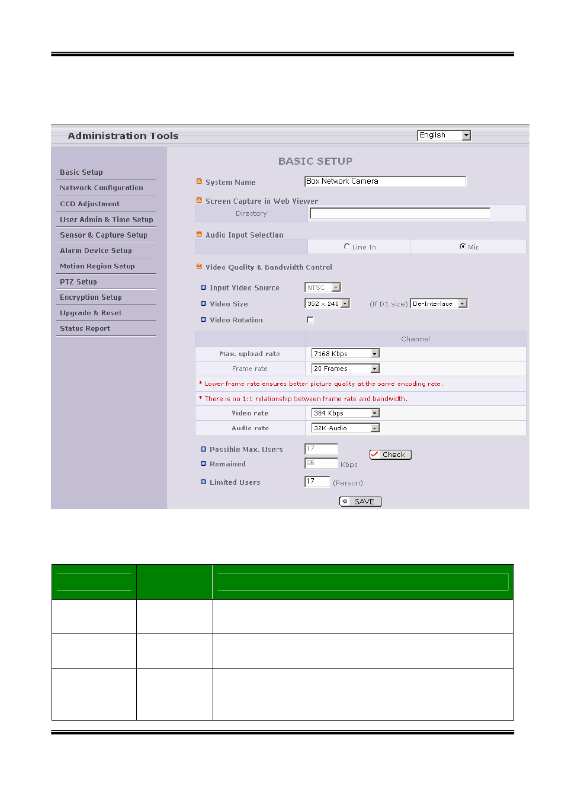View Status Report
The image size is (565, 800).
(85, 328)
